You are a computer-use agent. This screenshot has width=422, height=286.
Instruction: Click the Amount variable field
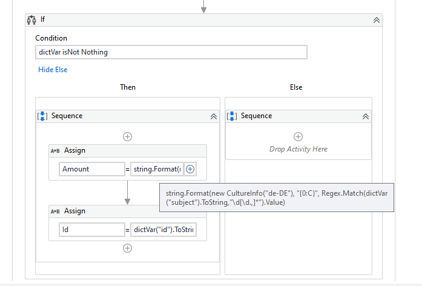(91, 169)
